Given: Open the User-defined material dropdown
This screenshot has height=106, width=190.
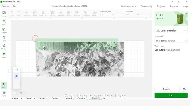Looking at the screenshot, I should point(171,41).
